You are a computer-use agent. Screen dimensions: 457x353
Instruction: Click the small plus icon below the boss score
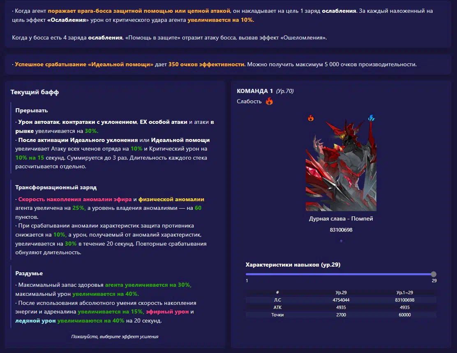pyautogui.click(x=341, y=241)
